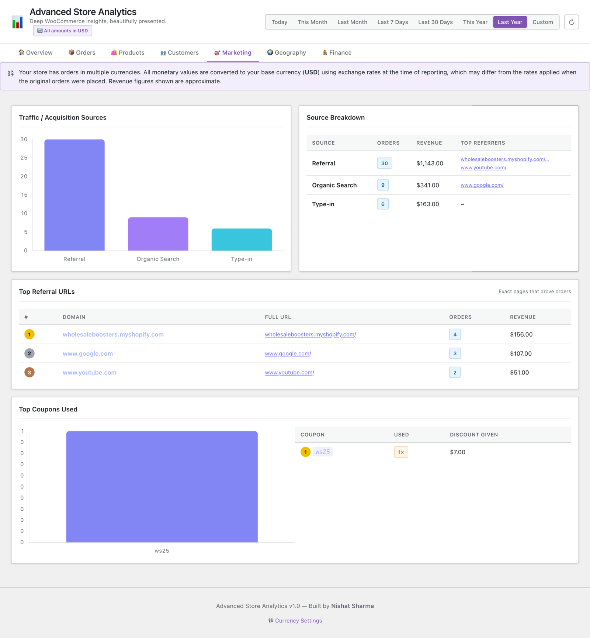The image size is (590, 638).
Task: Click the $156.00 revenue cell
Action: pos(521,334)
